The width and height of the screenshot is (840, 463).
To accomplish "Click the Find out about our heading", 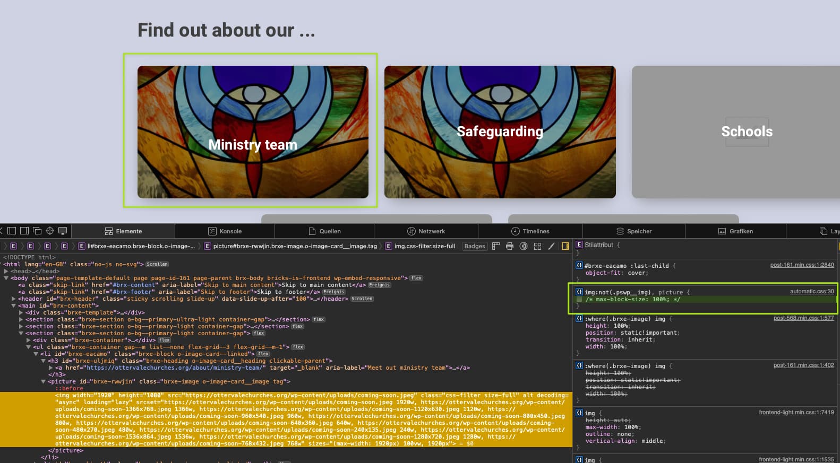I will coord(226,30).
